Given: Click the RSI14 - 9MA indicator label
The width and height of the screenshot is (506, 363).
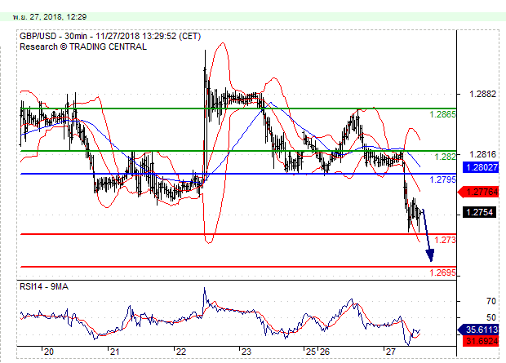Looking at the screenshot, I should [44, 286].
